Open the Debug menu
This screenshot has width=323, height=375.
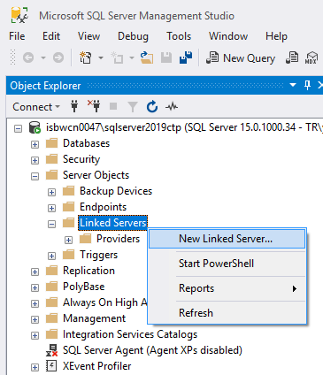coord(133,36)
